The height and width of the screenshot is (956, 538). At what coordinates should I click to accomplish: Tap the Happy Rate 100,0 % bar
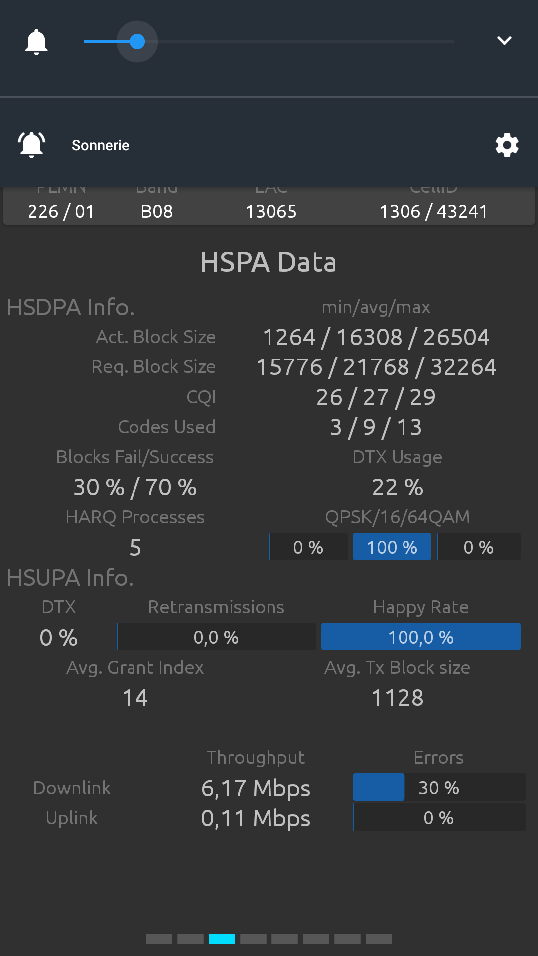click(421, 637)
